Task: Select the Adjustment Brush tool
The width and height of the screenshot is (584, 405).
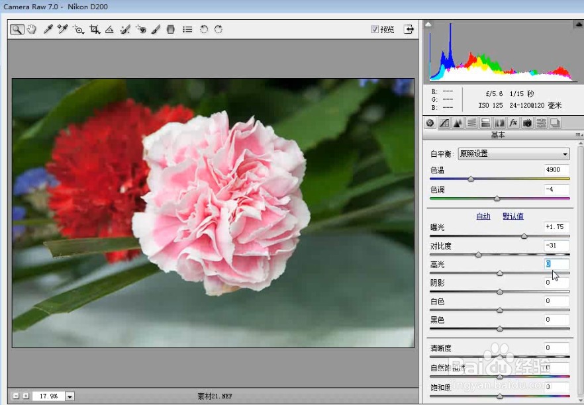Action: tap(156, 29)
